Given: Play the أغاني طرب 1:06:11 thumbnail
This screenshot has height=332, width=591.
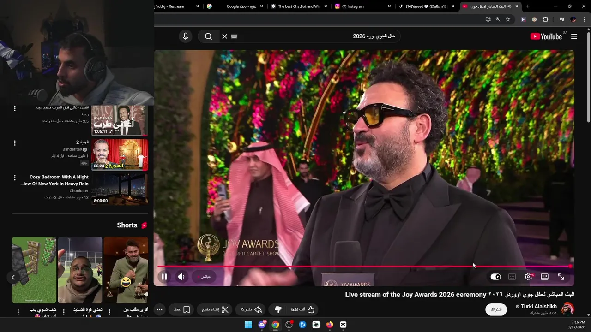Looking at the screenshot, I should [120, 120].
